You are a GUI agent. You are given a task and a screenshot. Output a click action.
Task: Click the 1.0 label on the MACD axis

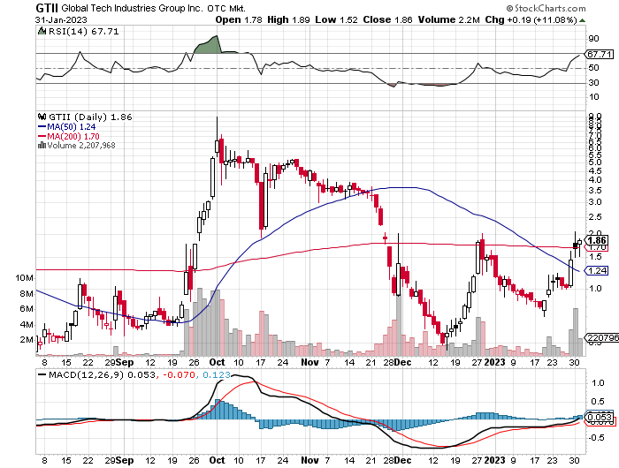click(x=598, y=383)
